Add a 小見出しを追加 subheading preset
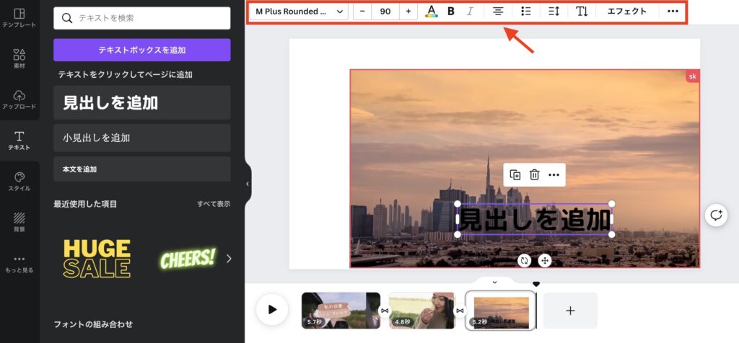Screen dimensions: 739x343 142,138
